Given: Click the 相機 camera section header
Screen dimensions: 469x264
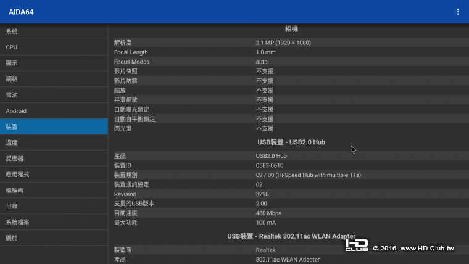Looking at the screenshot, I should point(291,29).
